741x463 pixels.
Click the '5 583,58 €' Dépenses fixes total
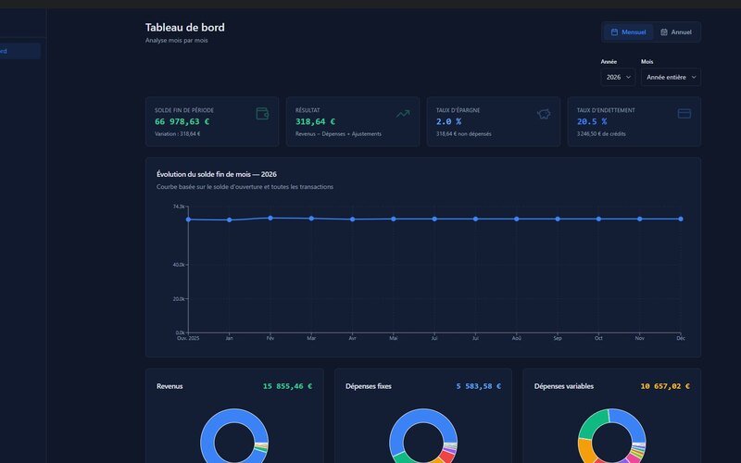478,386
